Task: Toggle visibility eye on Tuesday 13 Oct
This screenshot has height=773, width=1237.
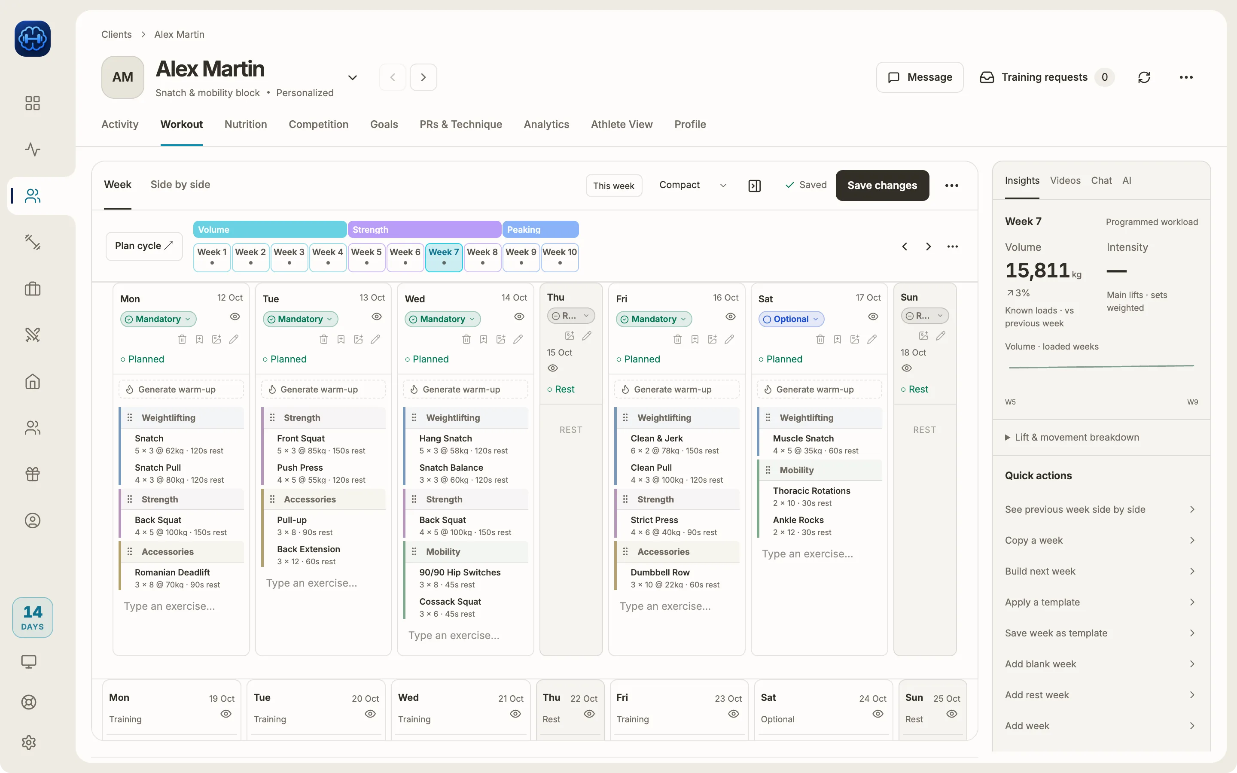Action: pyautogui.click(x=377, y=317)
